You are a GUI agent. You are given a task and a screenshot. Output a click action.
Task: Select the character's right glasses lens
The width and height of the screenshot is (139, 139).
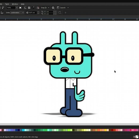(74, 56)
